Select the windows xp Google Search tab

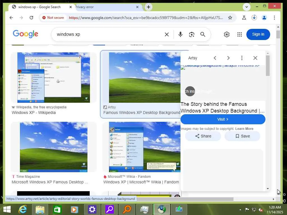[39, 7]
